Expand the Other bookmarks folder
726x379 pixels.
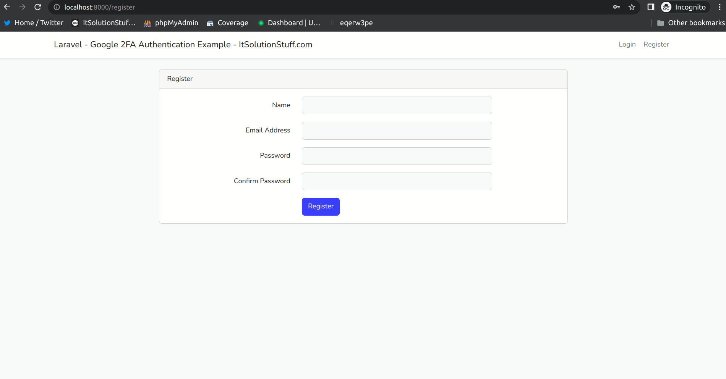point(691,23)
